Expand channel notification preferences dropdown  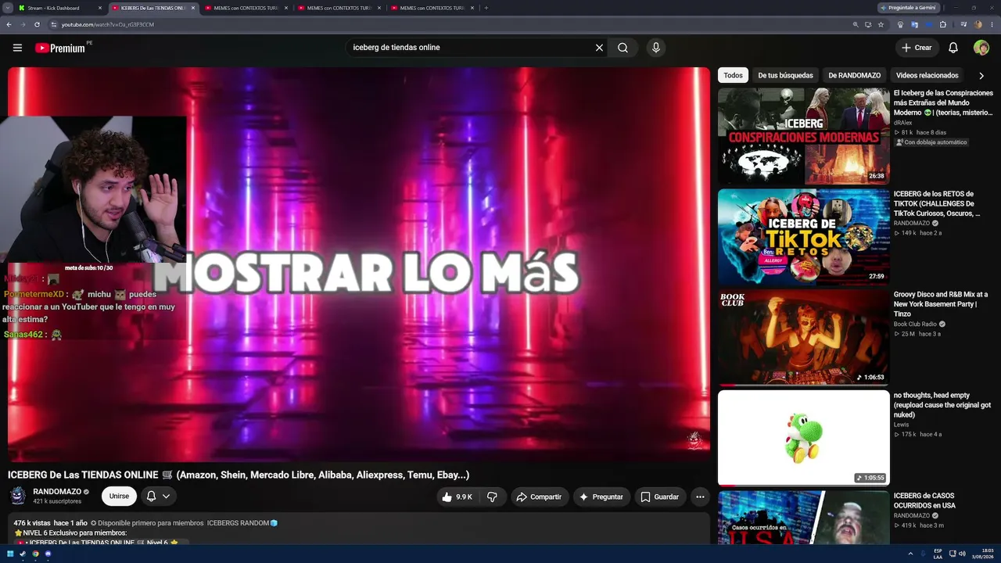[x=158, y=496]
